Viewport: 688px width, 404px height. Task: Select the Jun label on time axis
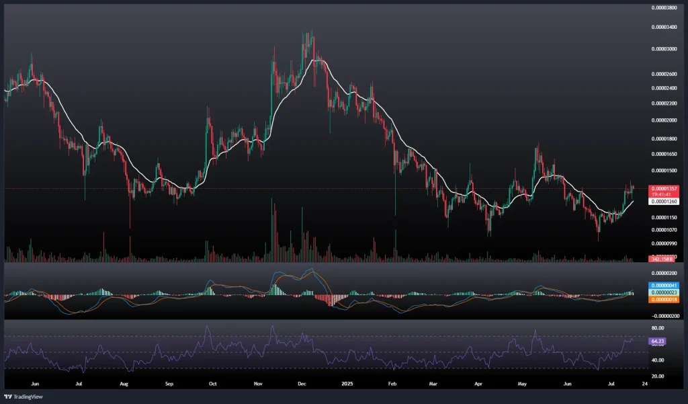[36, 384]
